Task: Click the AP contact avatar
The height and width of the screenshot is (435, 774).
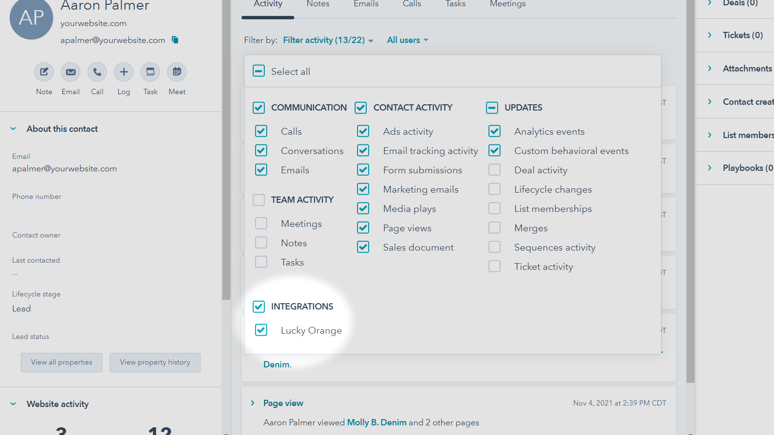Action: [x=31, y=18]
